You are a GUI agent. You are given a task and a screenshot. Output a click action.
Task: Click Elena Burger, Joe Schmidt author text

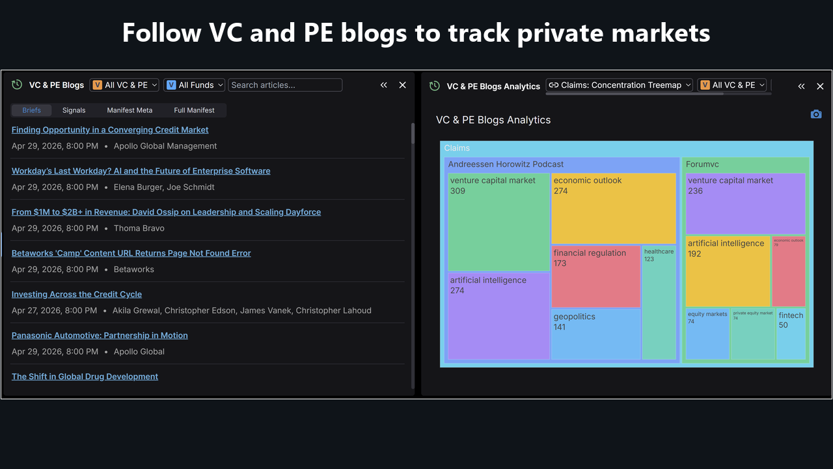tap(164, 187)
